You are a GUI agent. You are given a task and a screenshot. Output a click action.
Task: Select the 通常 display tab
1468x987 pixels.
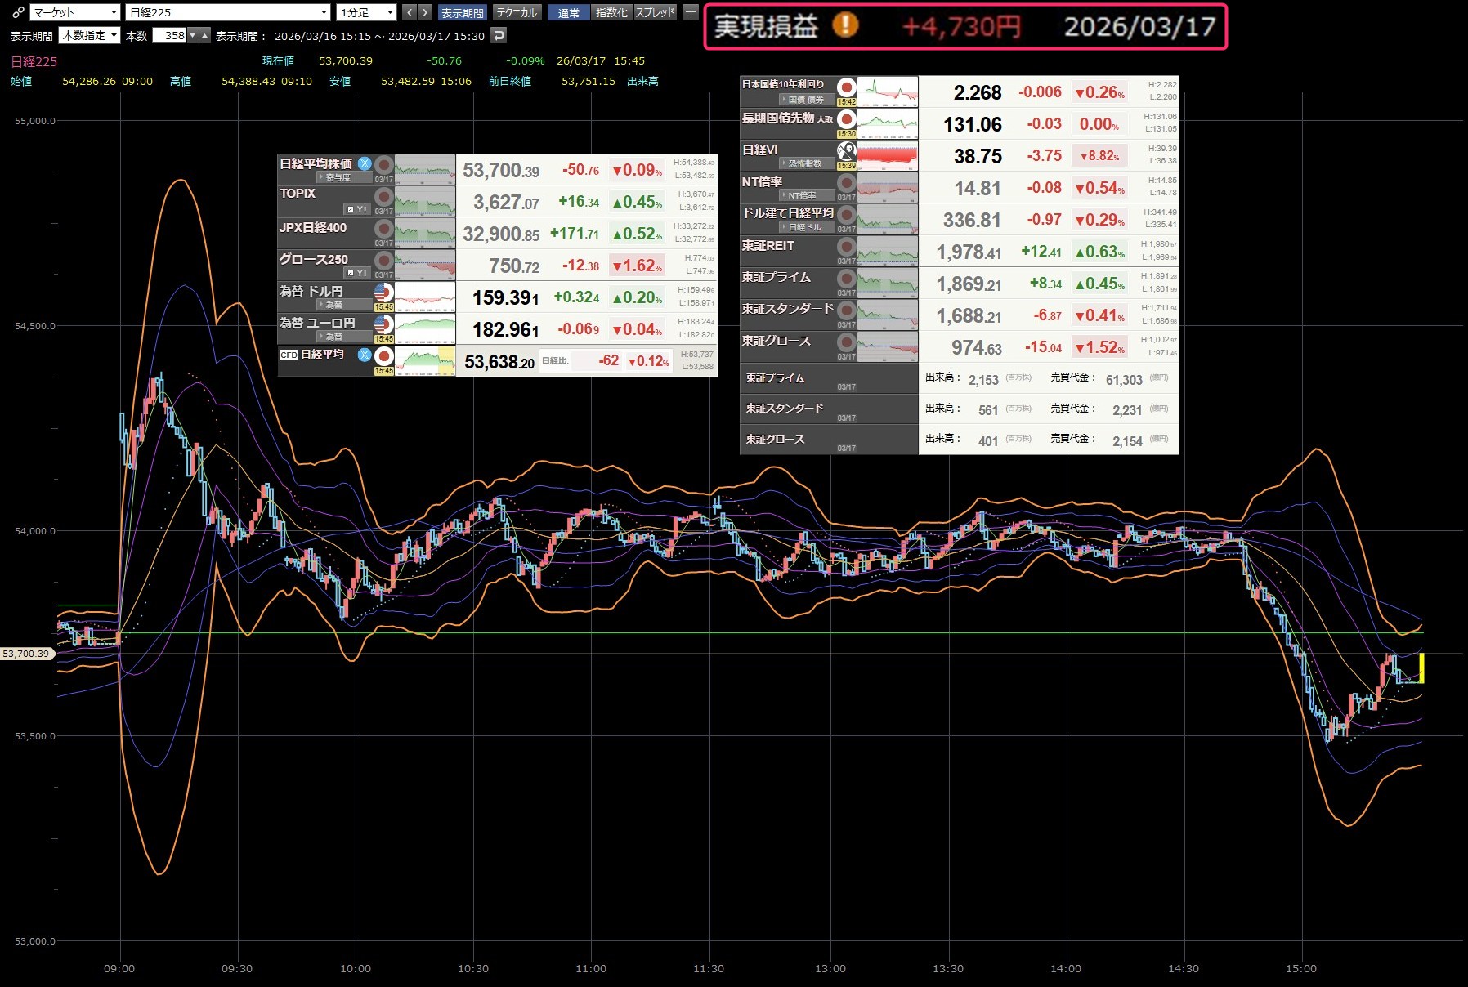(x=568, y=12)
